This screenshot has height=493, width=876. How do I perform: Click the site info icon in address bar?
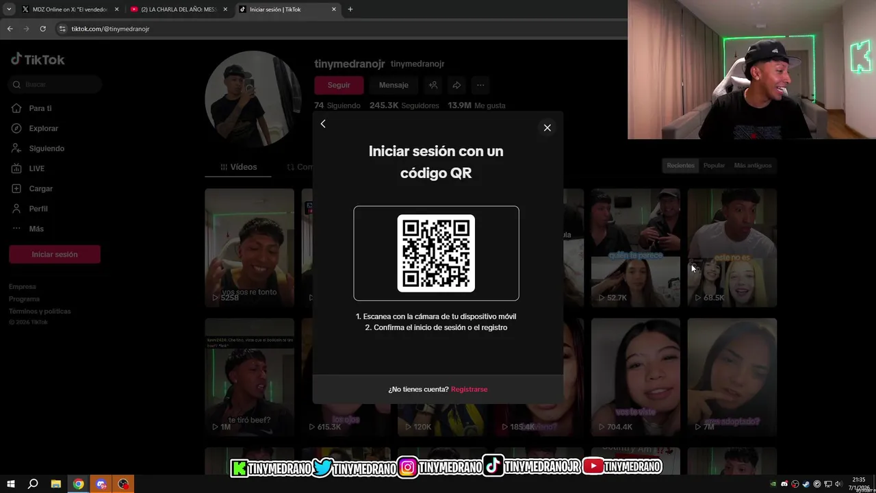coord(62,29)
